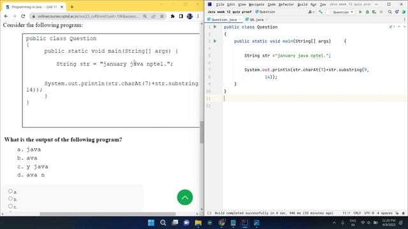Click run gutter arrow beside main method line
The width and height of the screenshot is (408, 229).
[x=215, y=41]
